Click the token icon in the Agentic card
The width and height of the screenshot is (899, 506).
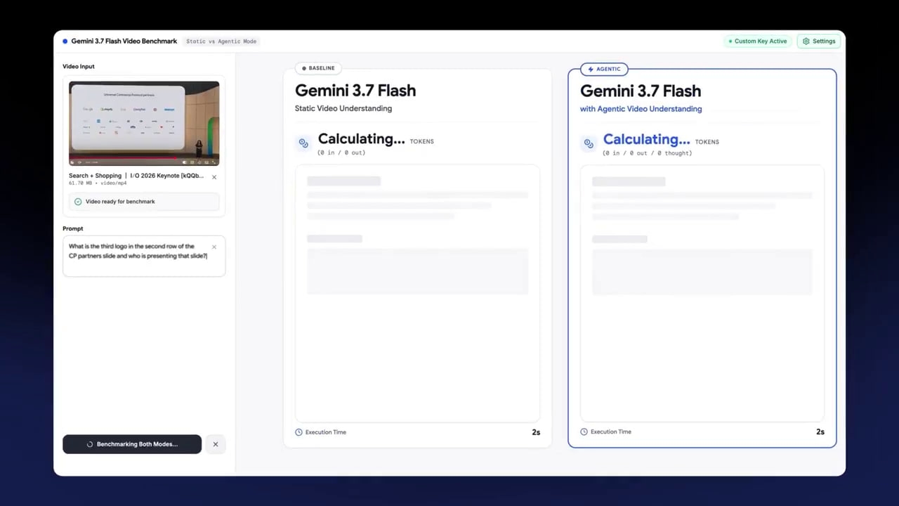coord(589,144)
